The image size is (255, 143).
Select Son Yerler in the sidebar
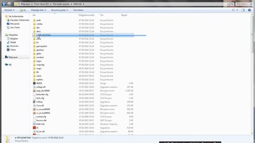pos(15,27)
